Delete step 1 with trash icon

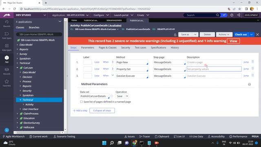pyautogui.click(x=252, y=62)
